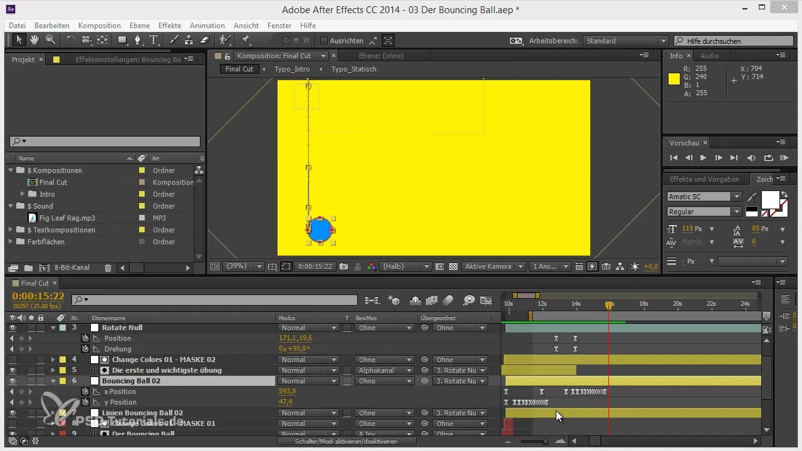
Task: Take a snapshot with camera icon
Action: tap(343, 266)
